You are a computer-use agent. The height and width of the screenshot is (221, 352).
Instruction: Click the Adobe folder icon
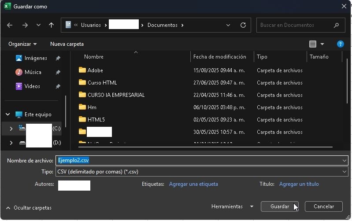pyautogui.click(x=82, y=70)
